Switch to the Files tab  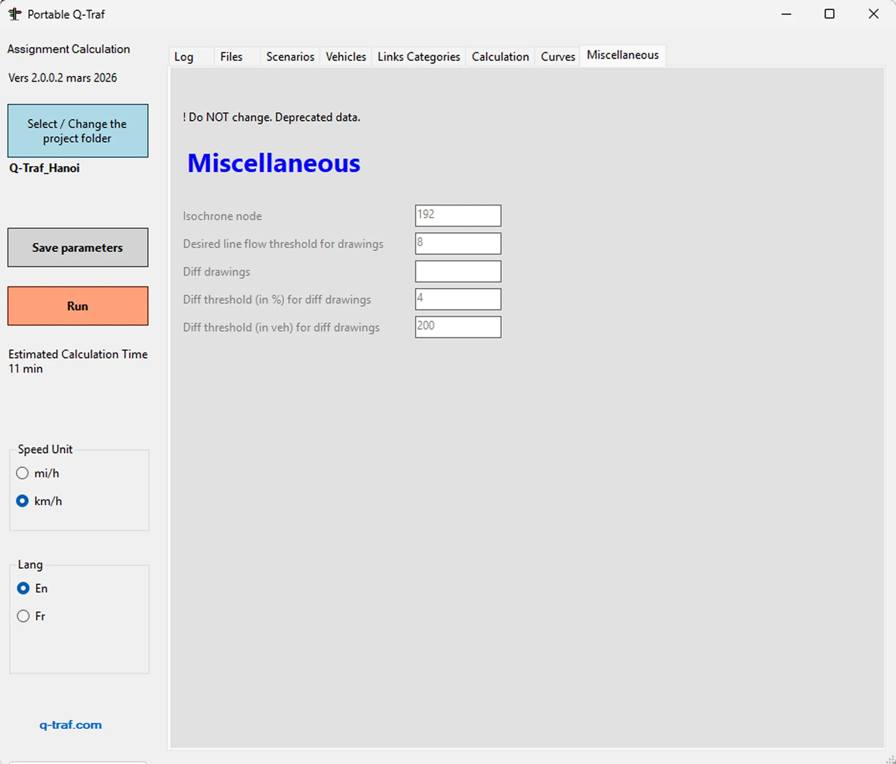[x=231, y=57]
